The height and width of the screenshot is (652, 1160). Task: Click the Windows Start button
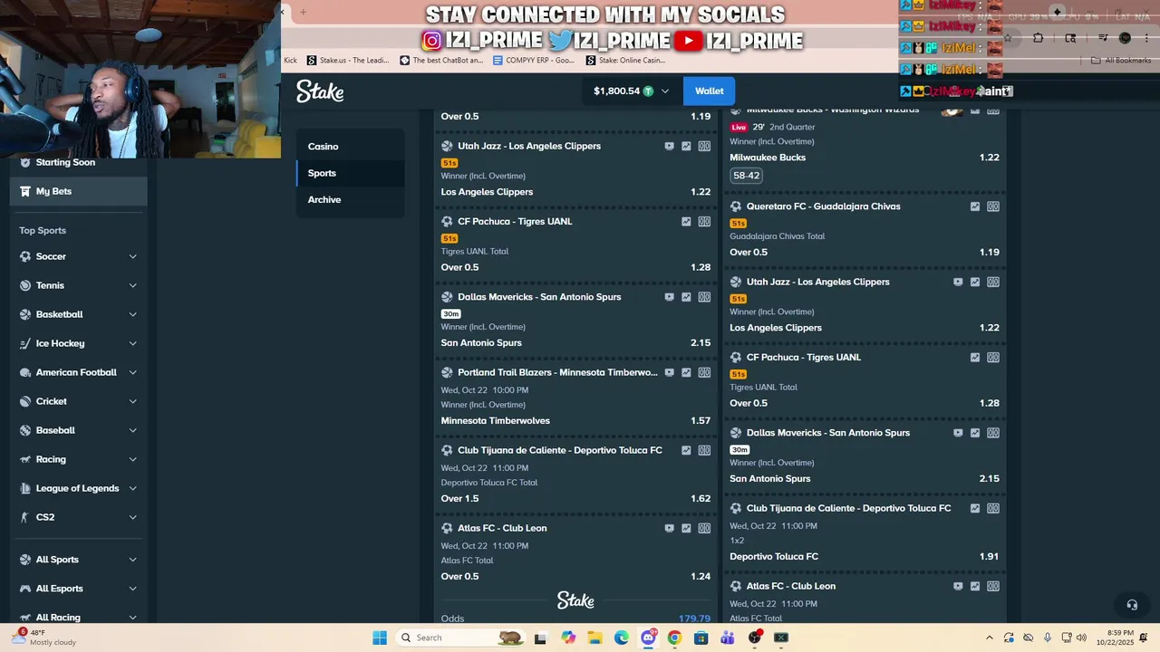pyautogui.click(x=380, y=638)
